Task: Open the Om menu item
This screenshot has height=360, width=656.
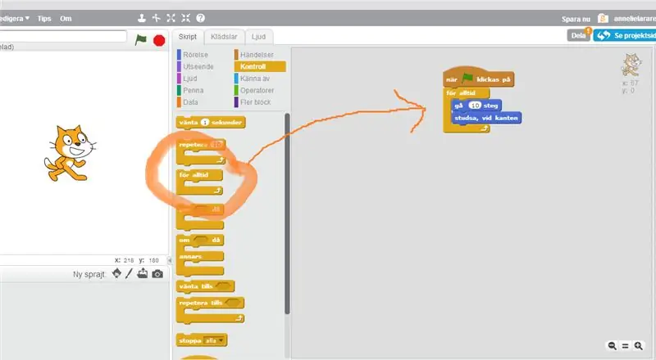Action: coord(66,18)
